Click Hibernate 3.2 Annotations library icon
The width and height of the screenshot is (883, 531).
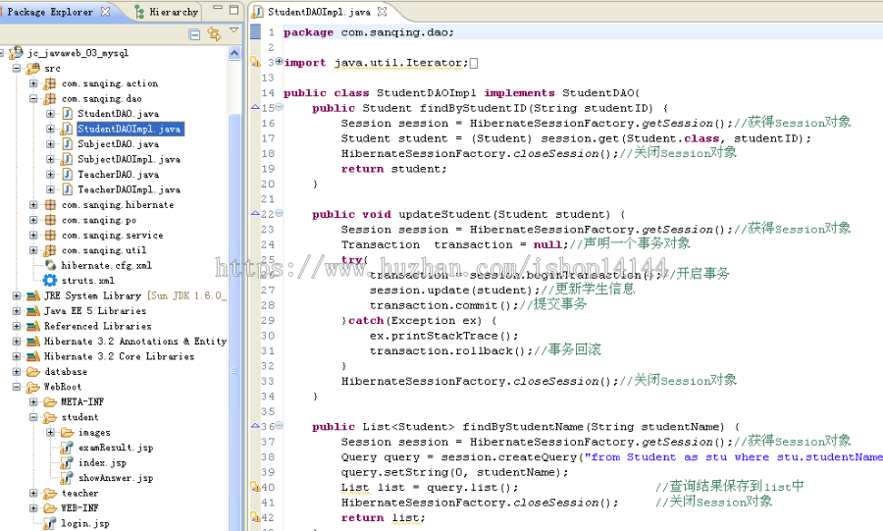pyautogui.click(x=33, y=342)
